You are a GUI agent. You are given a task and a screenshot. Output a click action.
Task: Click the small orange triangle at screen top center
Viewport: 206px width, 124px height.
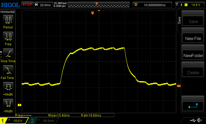coord(99,11)
